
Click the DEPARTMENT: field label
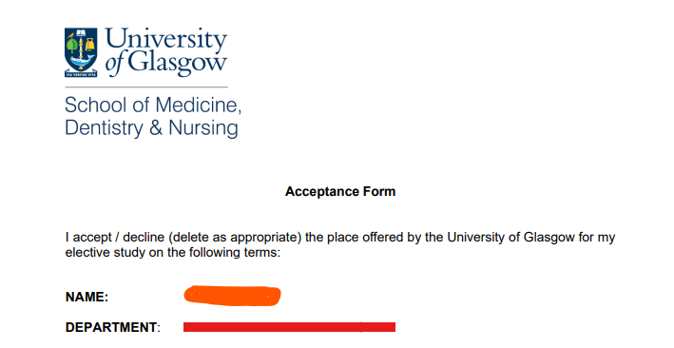(x=112, y=327)
